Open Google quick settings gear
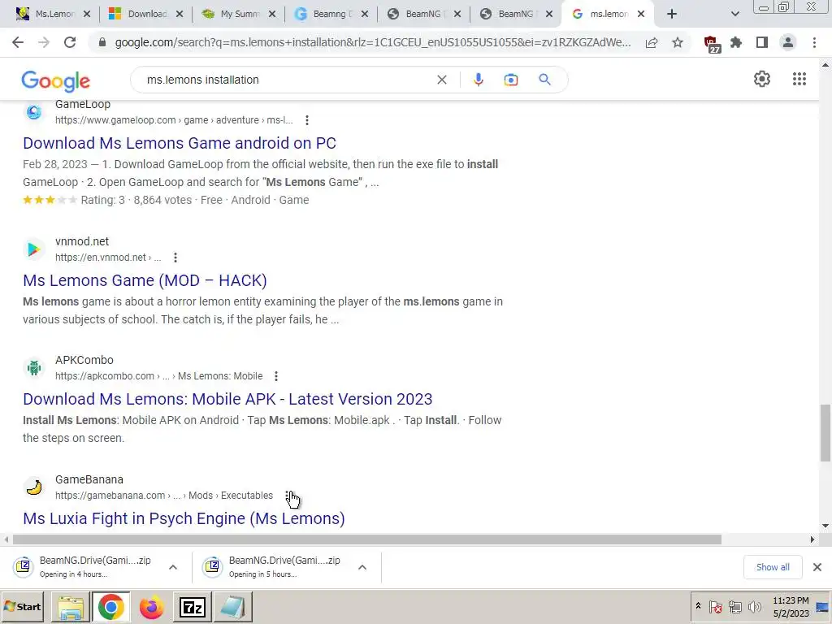This screenshot has height=624, width=832. coord(762,79)
